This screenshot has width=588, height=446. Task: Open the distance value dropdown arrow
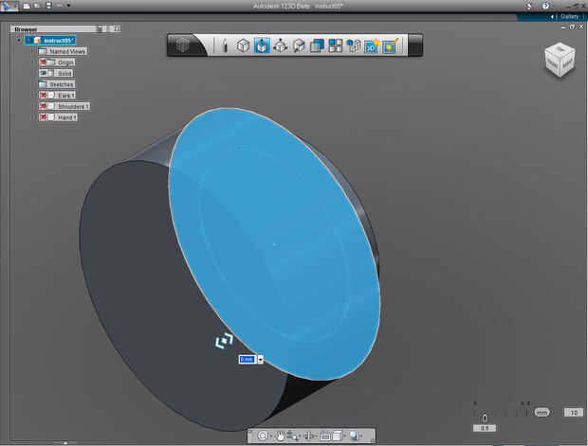coord(260,360)
